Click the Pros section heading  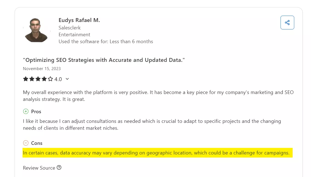[36, 112]
